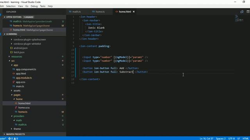Click the TS icon beside main.ts
The image size is (250, 140).
(x=14, y=86)
